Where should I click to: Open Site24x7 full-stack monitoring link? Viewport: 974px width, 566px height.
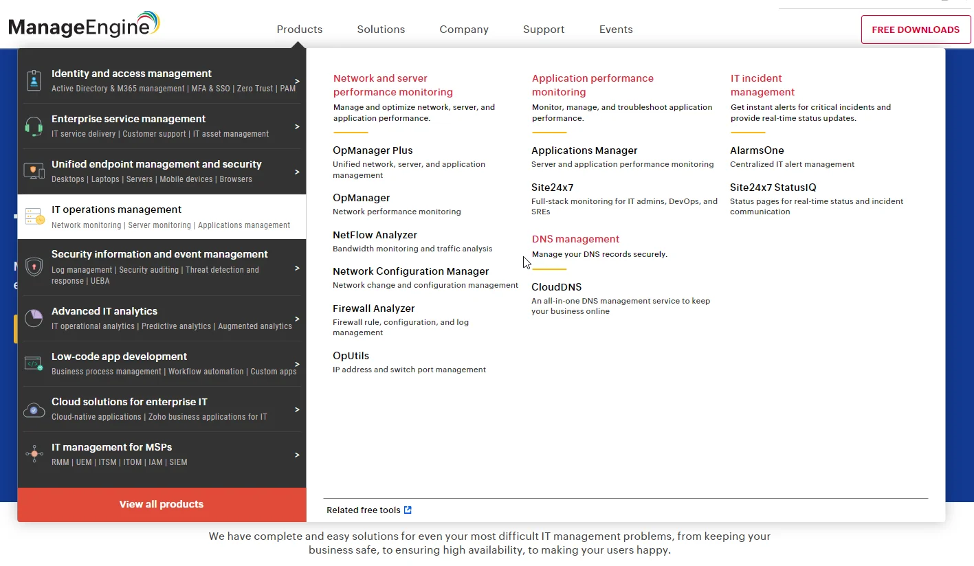[x=553, y=188]
